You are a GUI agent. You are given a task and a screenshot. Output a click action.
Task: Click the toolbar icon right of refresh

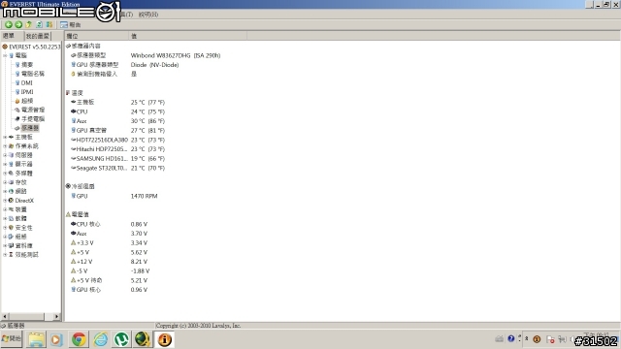click(49, 24)
